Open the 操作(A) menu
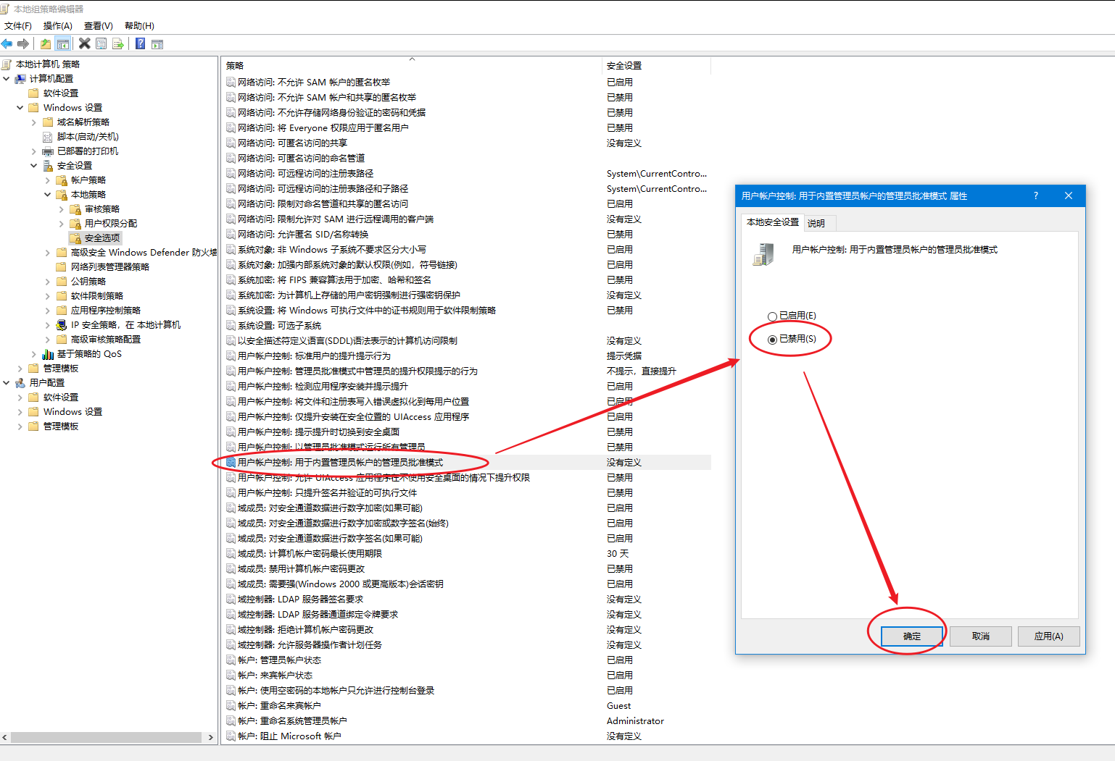The height and width of the screenshot is (761, 1115). point(57,25)
